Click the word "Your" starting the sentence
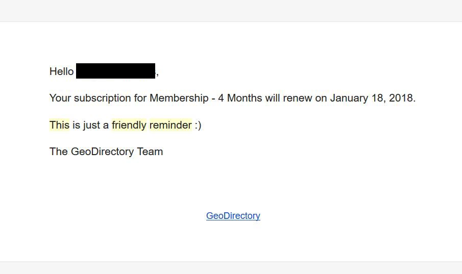 (60, 98)
